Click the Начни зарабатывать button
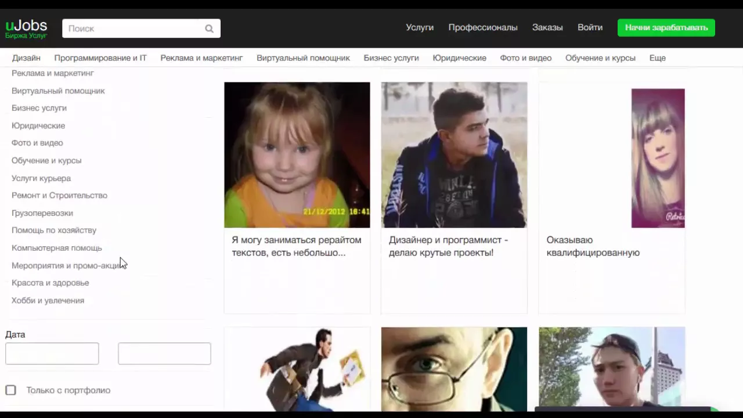 click(x=666, y=27)
